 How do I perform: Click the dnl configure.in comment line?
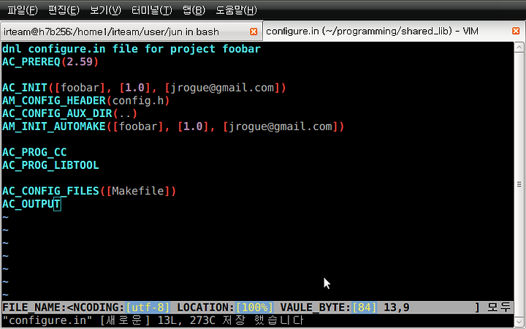coord(131,49)
